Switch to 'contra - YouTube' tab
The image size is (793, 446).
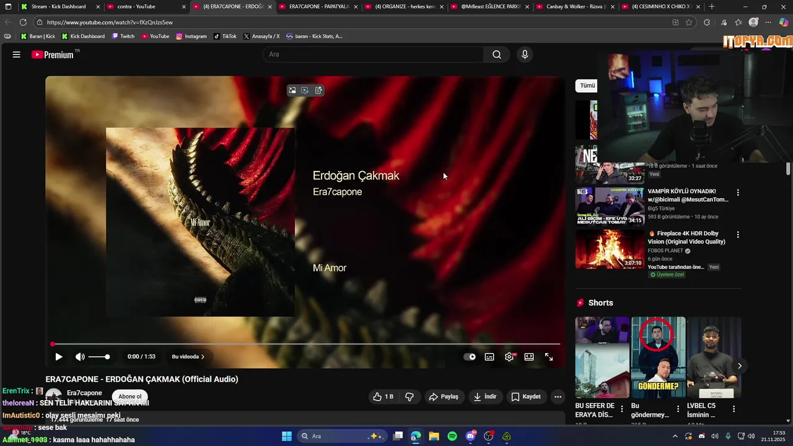tap(146, 7)
